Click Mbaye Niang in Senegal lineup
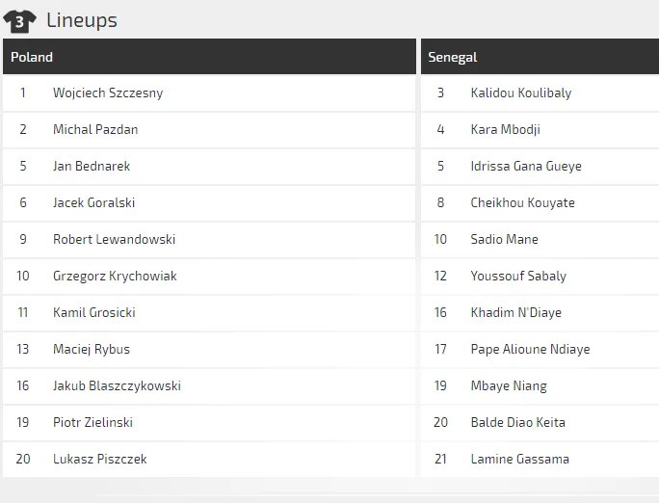Screen dimensions: 659x503 [509, 386]
